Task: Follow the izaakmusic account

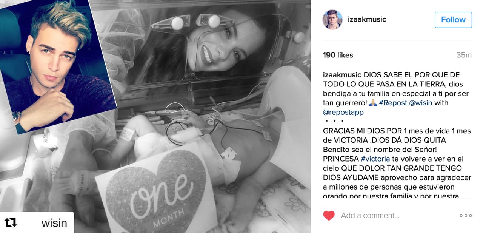Action: click(453, 20)
